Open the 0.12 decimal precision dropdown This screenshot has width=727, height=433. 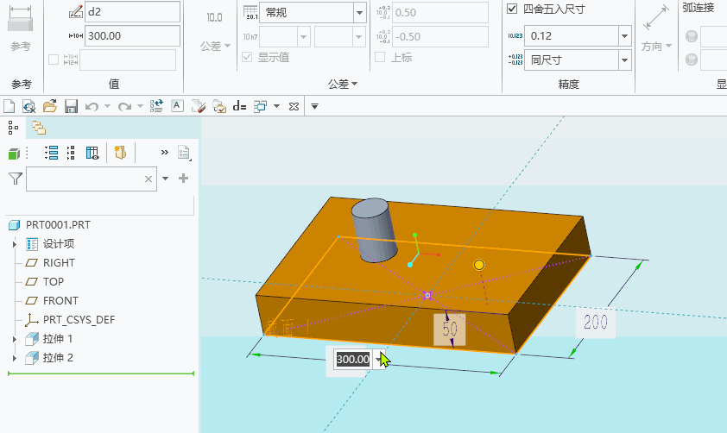[x=624, y=36]
